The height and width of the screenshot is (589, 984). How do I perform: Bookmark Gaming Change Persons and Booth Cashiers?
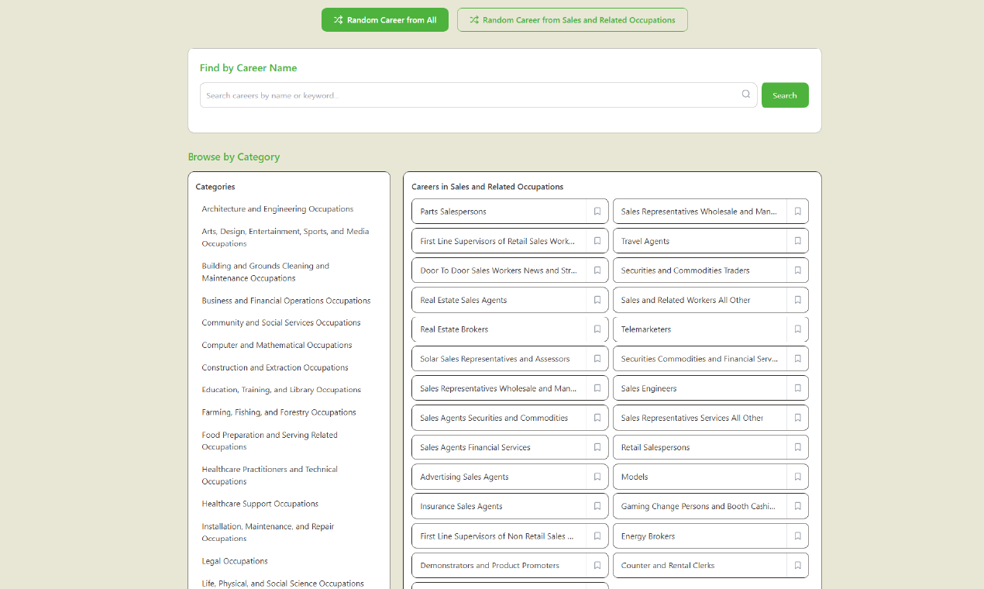[x=797, y=506]
